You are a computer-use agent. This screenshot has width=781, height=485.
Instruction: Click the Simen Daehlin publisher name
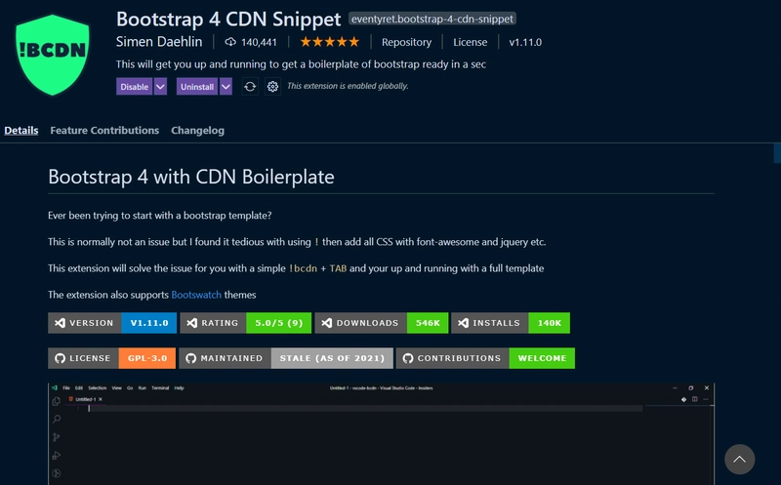pyautogui.click(x=159, y=42)
